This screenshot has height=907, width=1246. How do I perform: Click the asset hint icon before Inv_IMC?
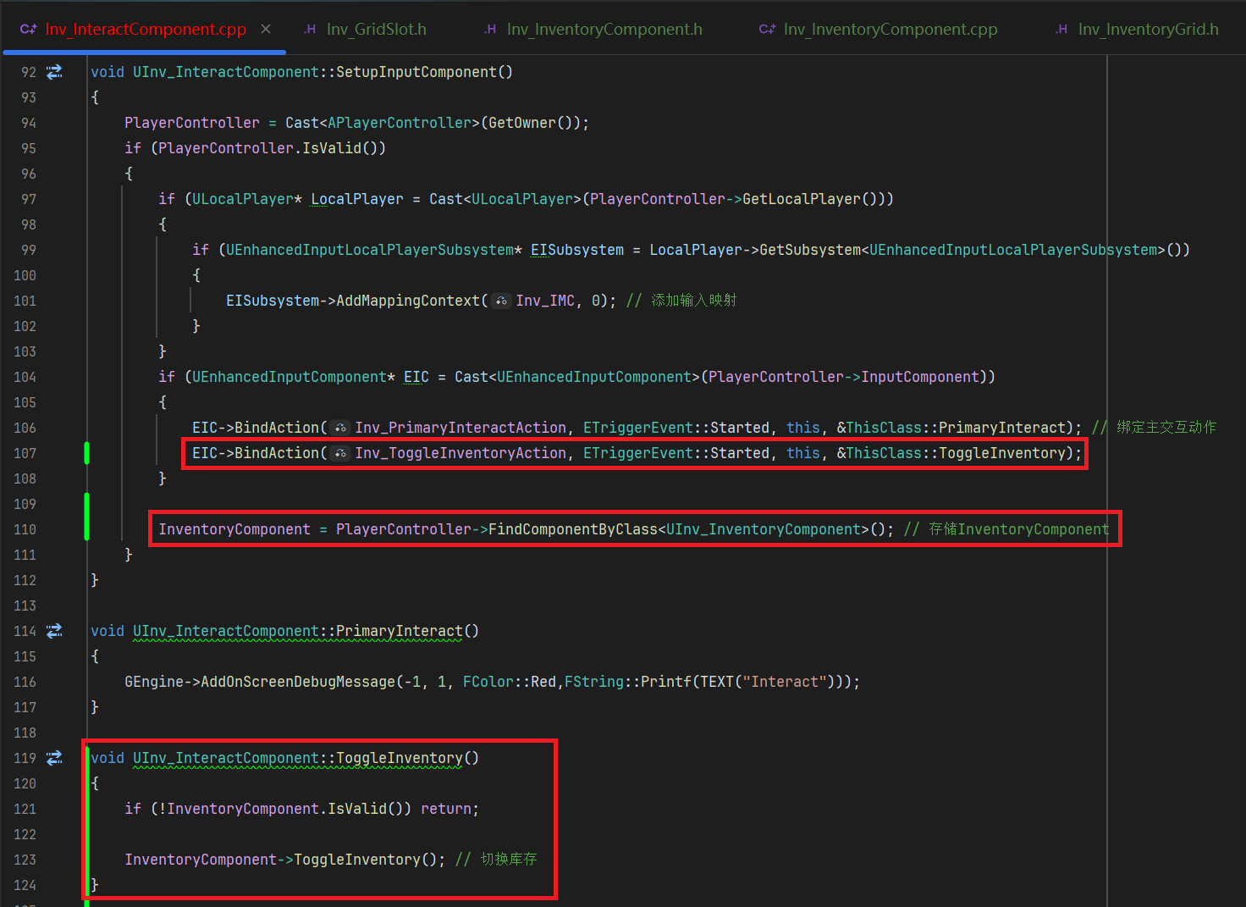[502, 301]
